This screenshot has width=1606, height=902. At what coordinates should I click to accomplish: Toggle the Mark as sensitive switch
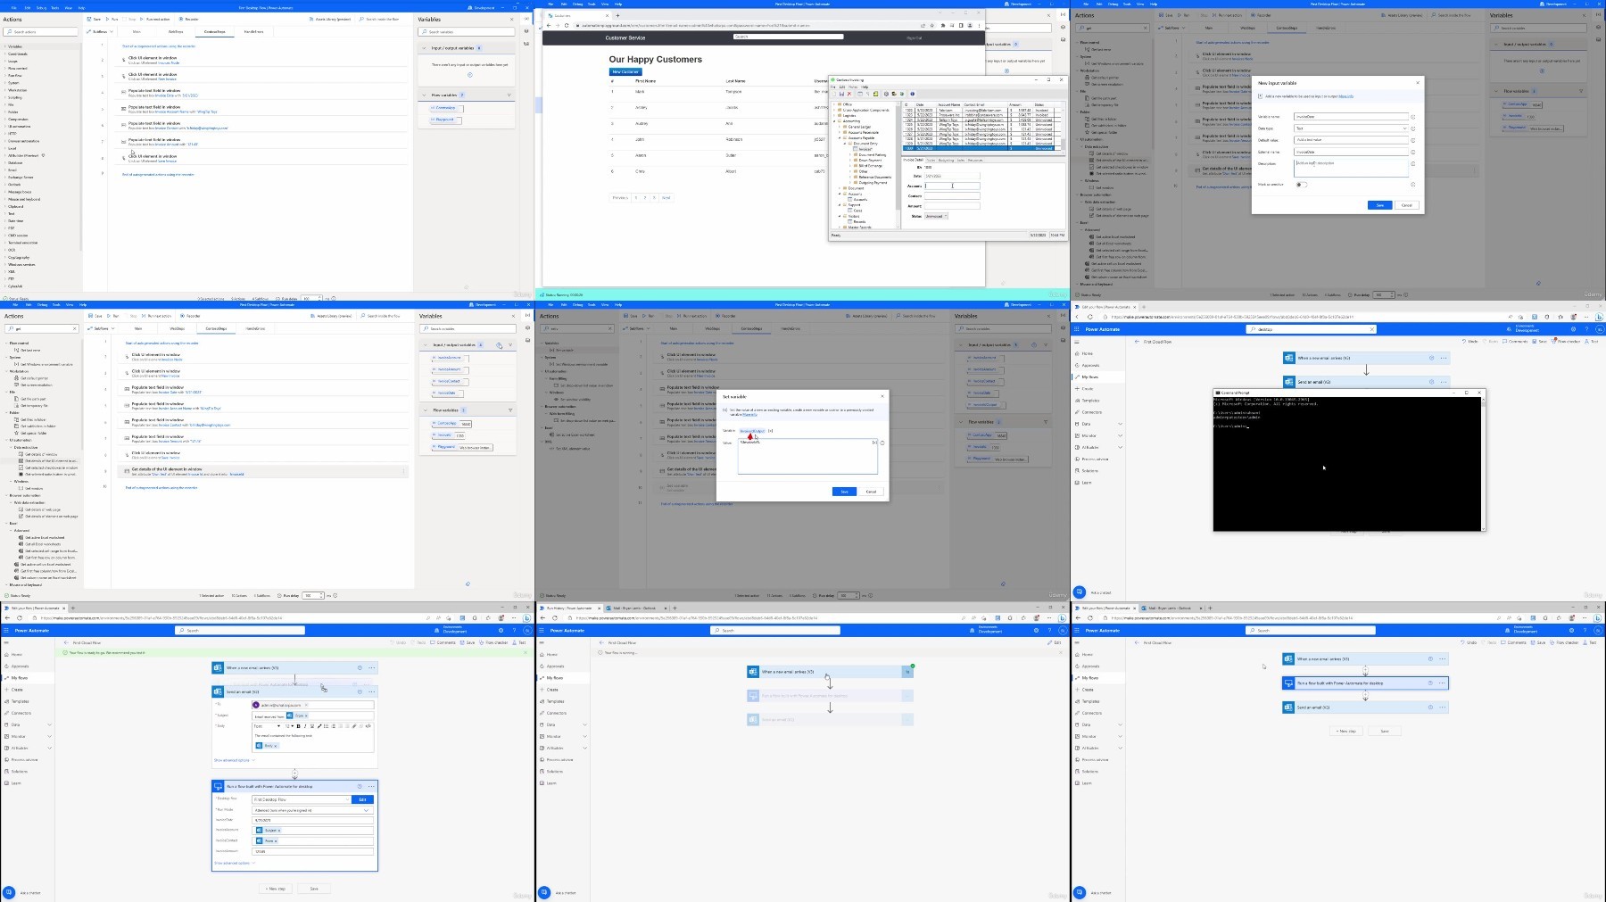pyautogui.click(x=1302, y=185)
